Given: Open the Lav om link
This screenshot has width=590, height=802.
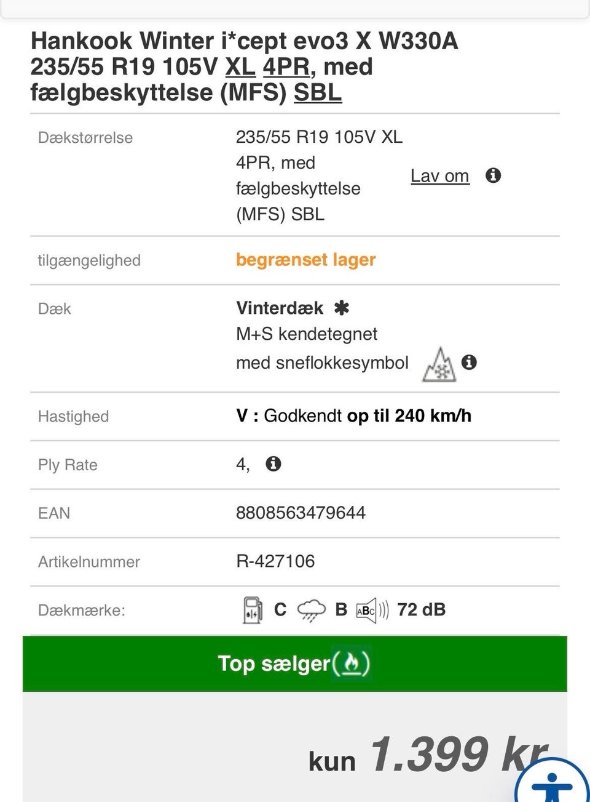Looking at the screenshot, I should [439, 176].
